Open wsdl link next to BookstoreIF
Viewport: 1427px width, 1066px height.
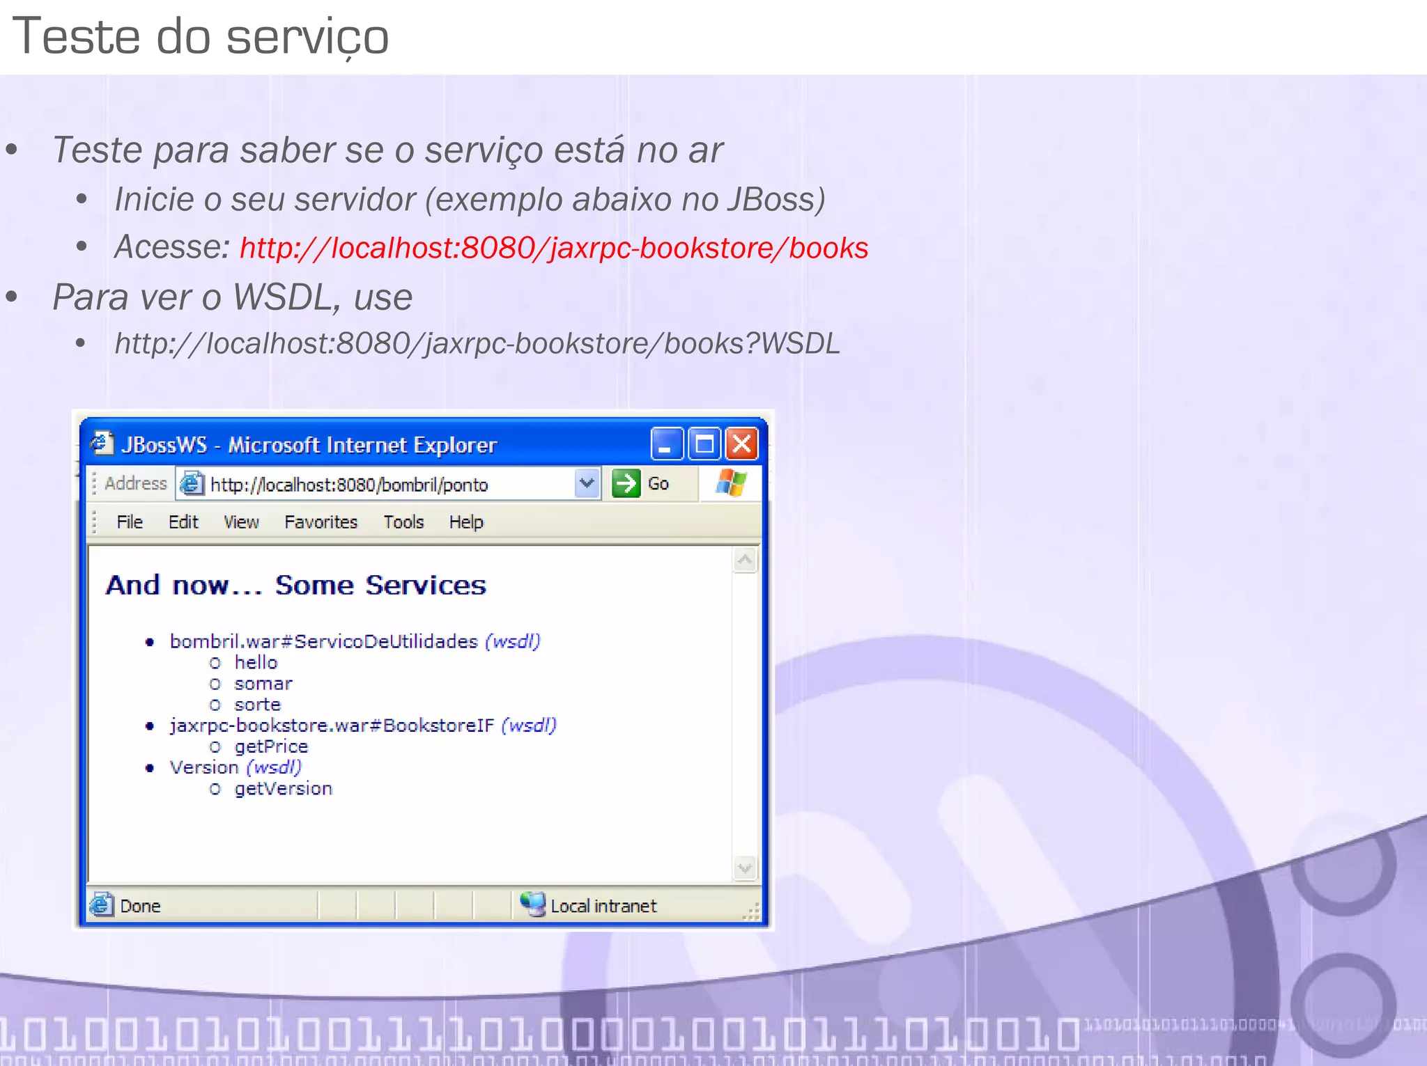click(529, 726)
